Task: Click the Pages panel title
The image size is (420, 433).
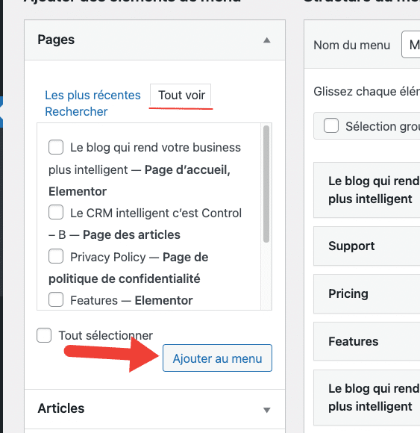Action: 56,40
